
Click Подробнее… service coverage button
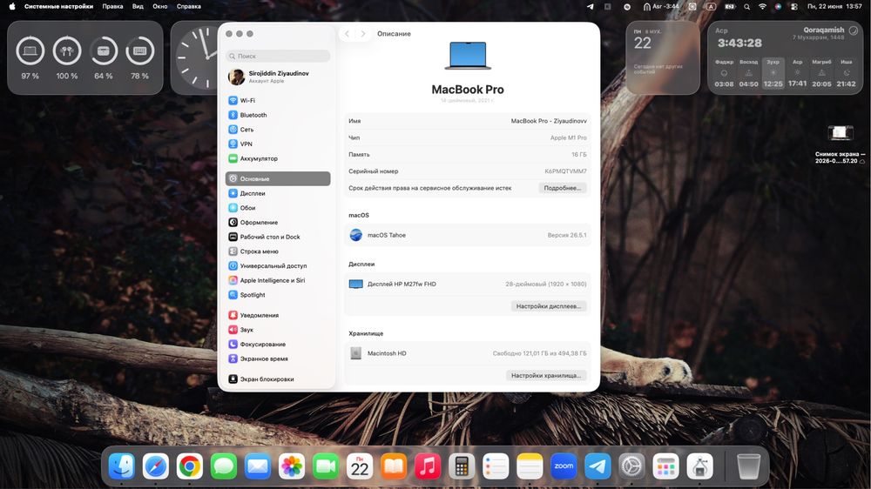click(x=562, y=188)
